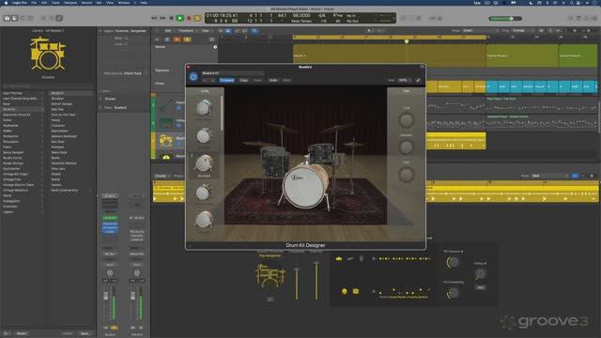Screen dimensions: 601x338
Task: Click the Save button at Library bottom
Action: coord(85,333)
